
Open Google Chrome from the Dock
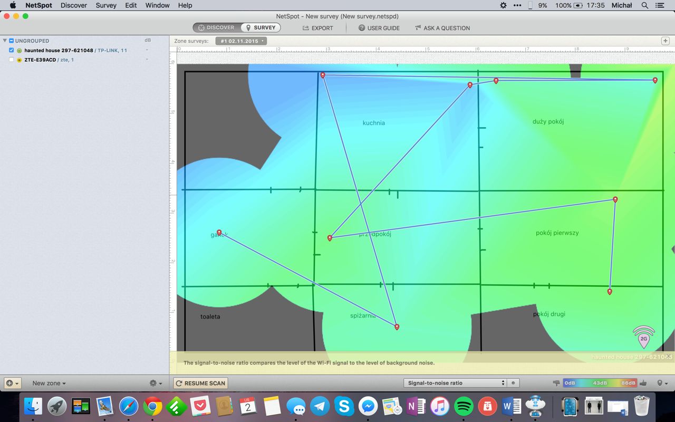tap(152, 406)
